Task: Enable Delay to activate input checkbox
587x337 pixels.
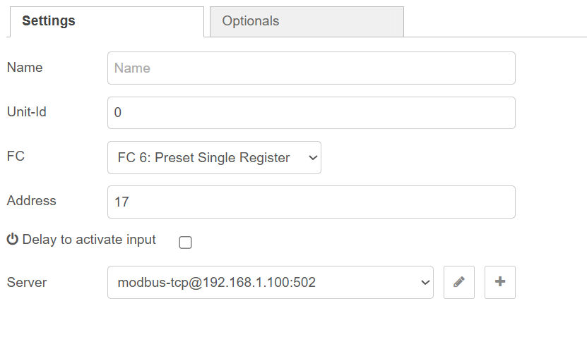Action: tap(185, 243)
